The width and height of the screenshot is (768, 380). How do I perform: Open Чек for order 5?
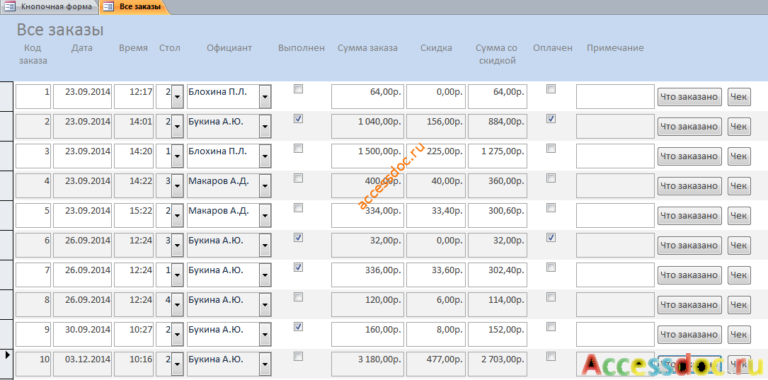pos(739,215)
